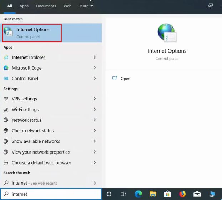Launch Microsoft Edge from the taskbar

(138, 194)
